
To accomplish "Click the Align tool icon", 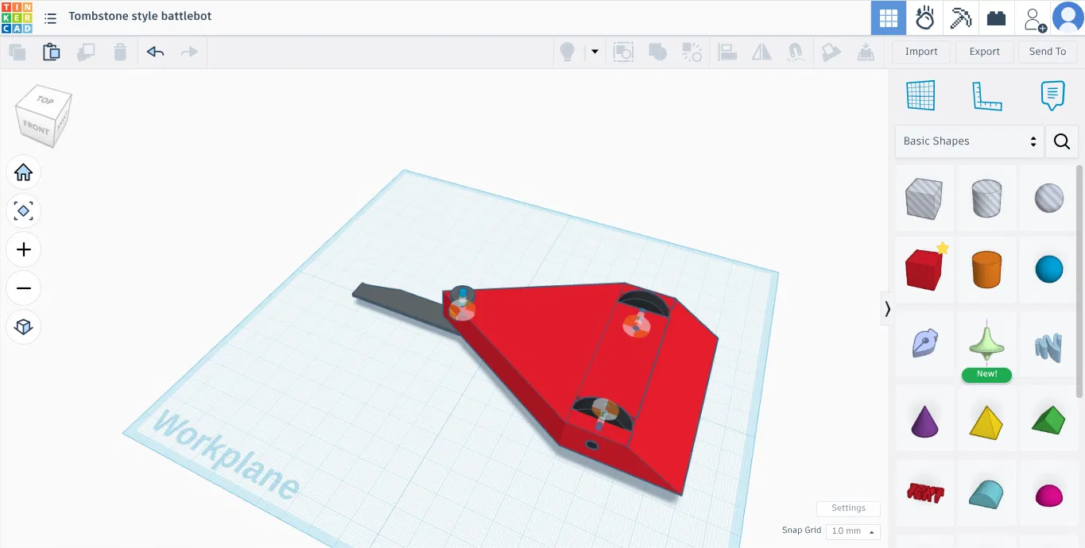I will [727, 52].
